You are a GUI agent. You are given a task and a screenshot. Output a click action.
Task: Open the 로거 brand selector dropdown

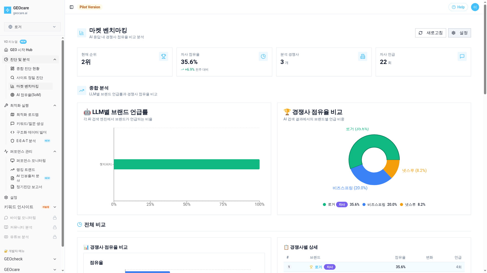coord(32,27)
